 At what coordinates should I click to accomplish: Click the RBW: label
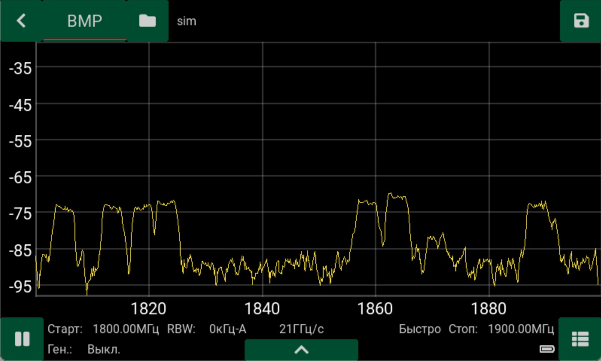click(181, 329)
